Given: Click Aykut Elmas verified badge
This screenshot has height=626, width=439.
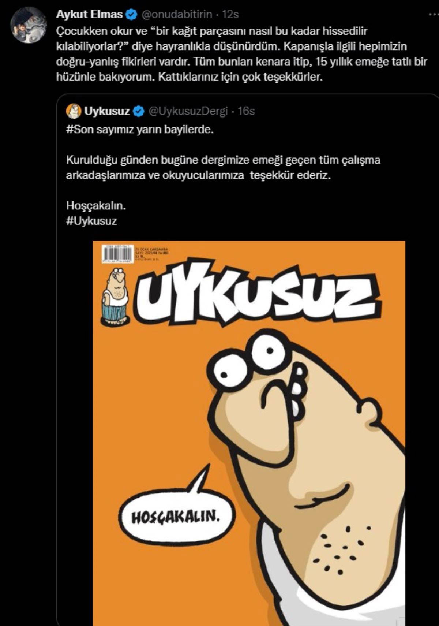Looking at the screenshot, I should pyautogui.click(x=132, y=15).
